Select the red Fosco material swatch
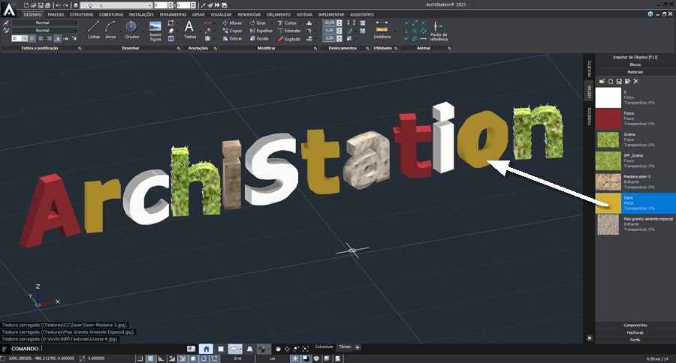 (x=608, y=118)
